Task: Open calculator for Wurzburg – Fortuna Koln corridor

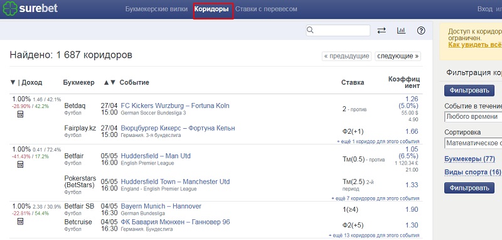Action: [x=20, y=114]
